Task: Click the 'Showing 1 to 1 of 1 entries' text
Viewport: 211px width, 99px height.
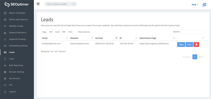Action: coord(53,51)
